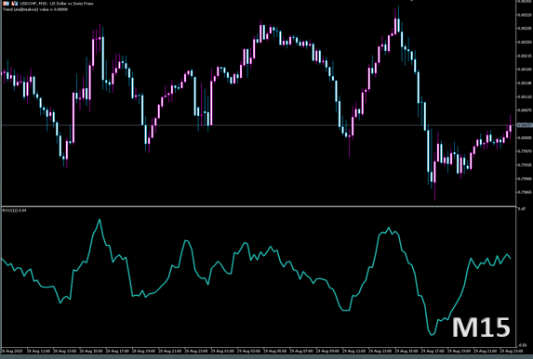
Task: Click the 28 Aug 19:00 time label
Action: point(144,351)
